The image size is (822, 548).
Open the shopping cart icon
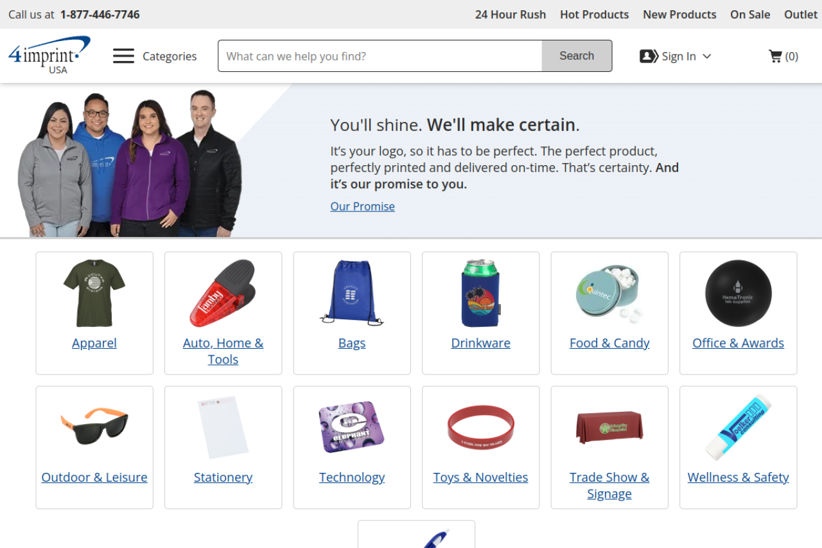pos(775,56)
